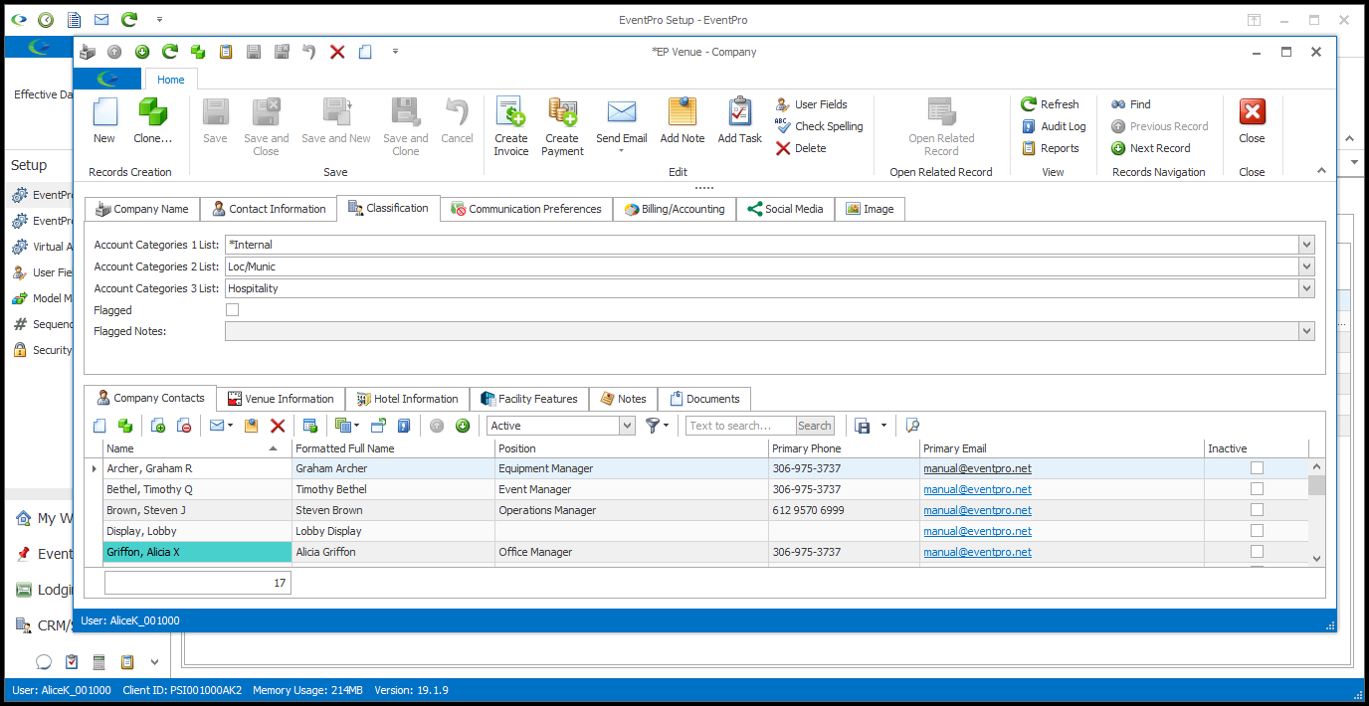1369x706 pixels.
Task: Open the Send Email dropdown arrow
Action: coord(622,151)
